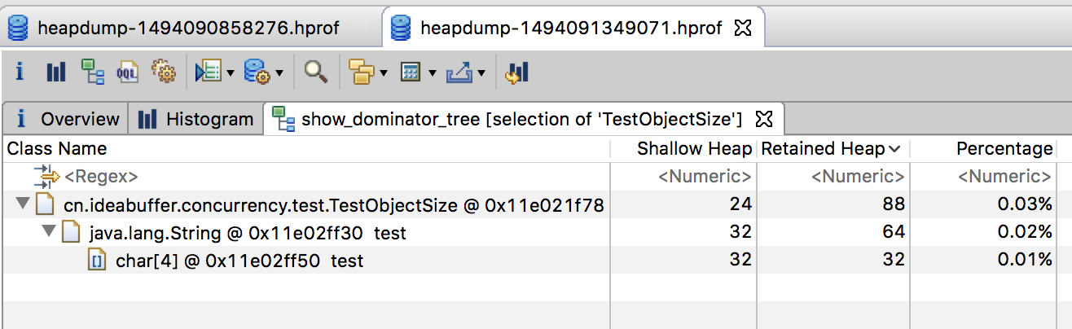Click the magnifier find-object icon
This screenshot has height=329, width=1072.
(315, 72)
